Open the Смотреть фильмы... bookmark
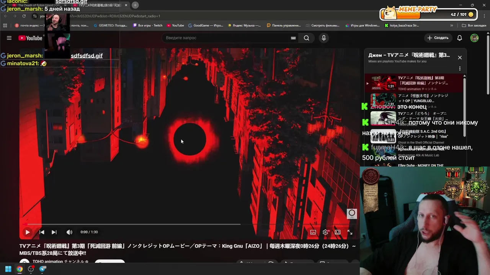The width and height of the screenshot is (490, 275). tap(323, 26)
